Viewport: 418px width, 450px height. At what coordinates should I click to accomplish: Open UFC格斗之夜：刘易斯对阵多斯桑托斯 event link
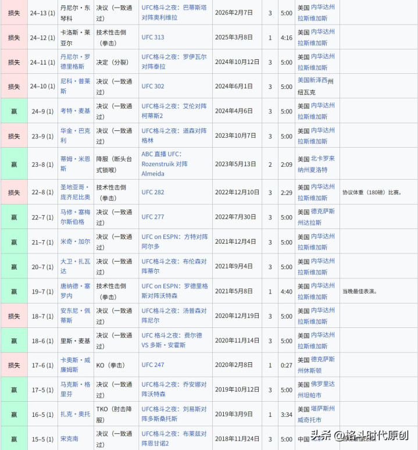174,414
